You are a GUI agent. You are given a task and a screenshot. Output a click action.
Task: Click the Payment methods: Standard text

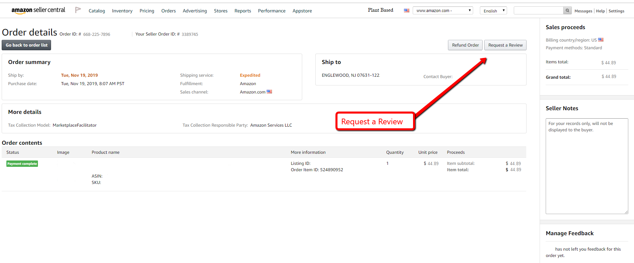(574, 48)
